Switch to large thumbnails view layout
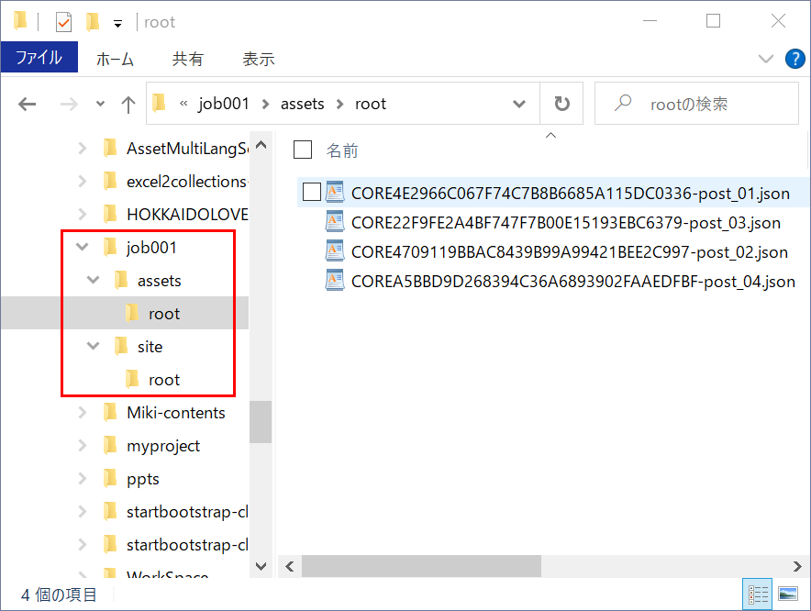The width and height of the screenshot is (811, 611). coord(787,594)
